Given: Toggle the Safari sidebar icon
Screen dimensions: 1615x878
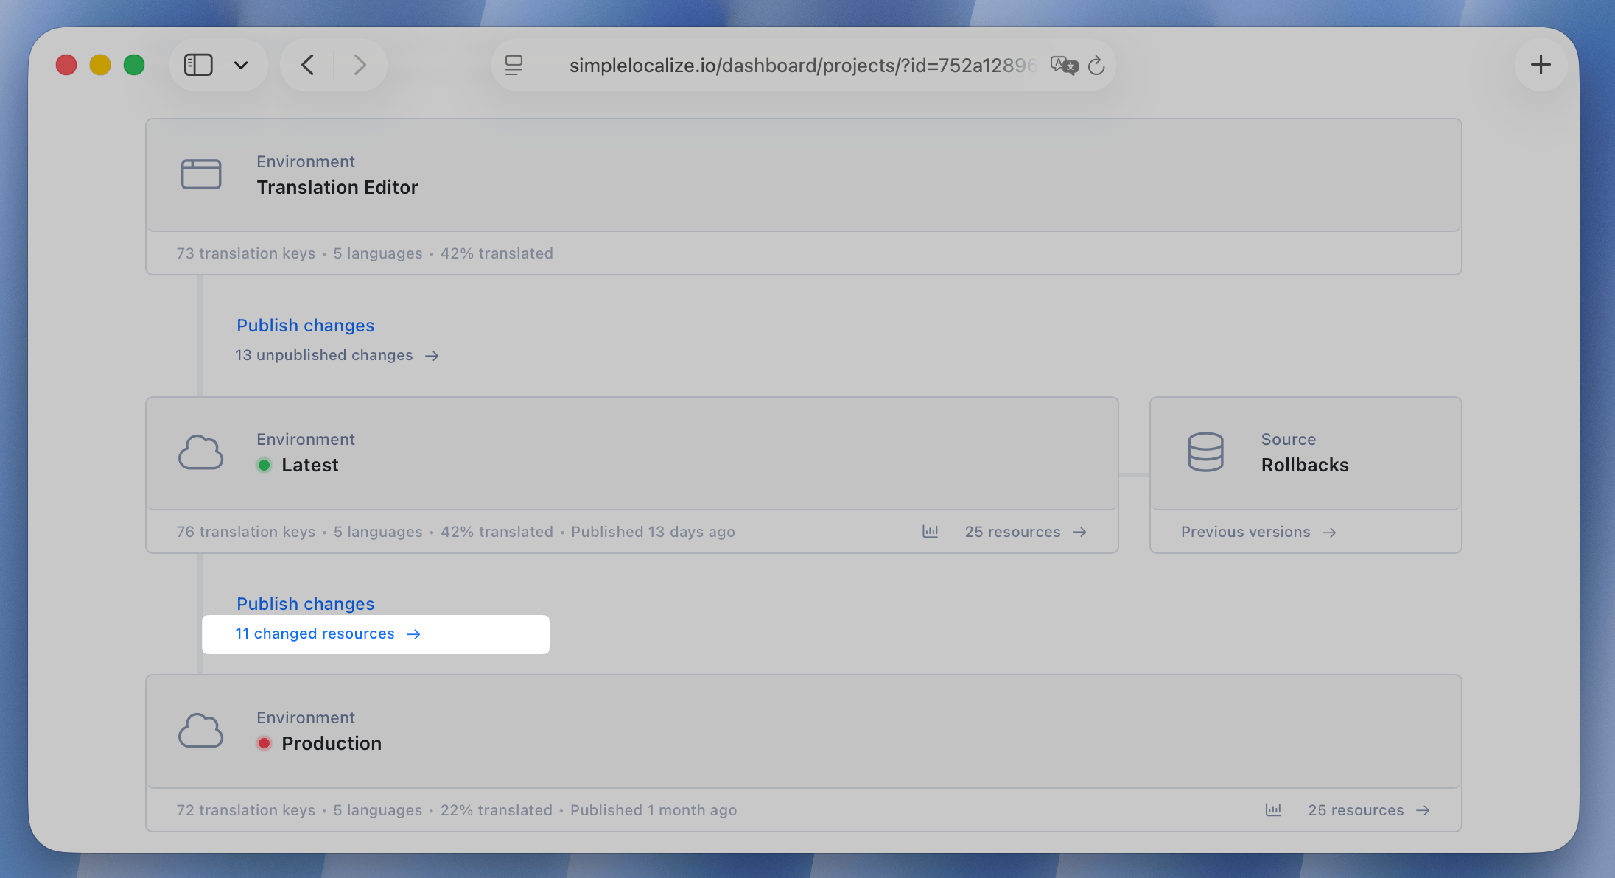Looking at the screenshot, I should [197, 65].
